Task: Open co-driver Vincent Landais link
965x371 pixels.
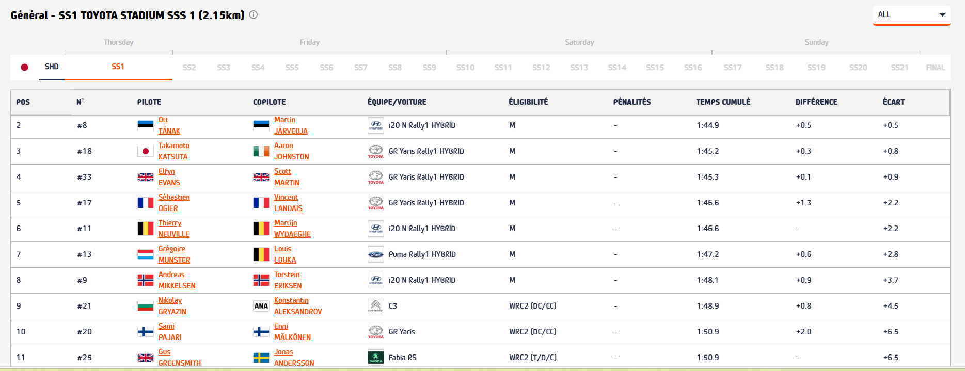Action: coord(288,203)
